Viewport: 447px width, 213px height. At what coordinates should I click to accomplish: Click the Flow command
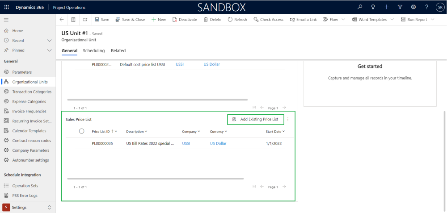point(331,20)
